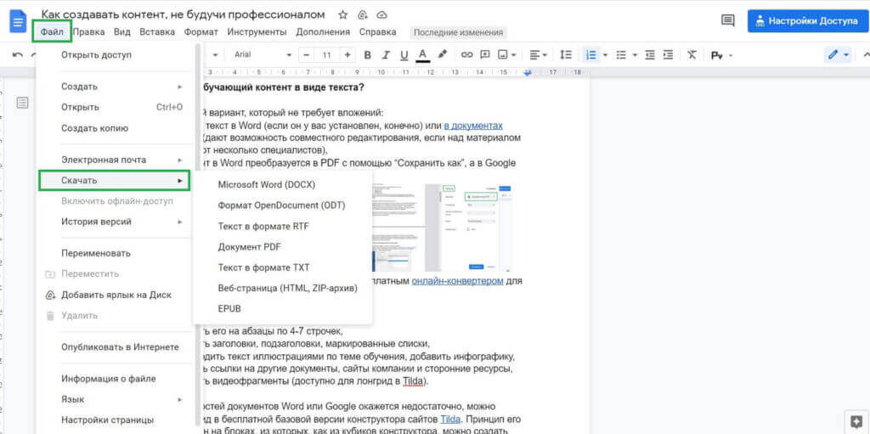This screenshot has height=434, width=870.
Task: Click the Google Docs home logo
Action: pos(19,21)
